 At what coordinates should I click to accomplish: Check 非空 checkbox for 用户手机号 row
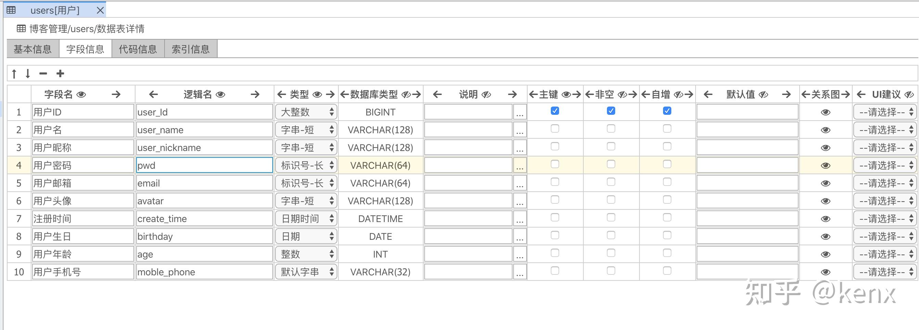611,271
